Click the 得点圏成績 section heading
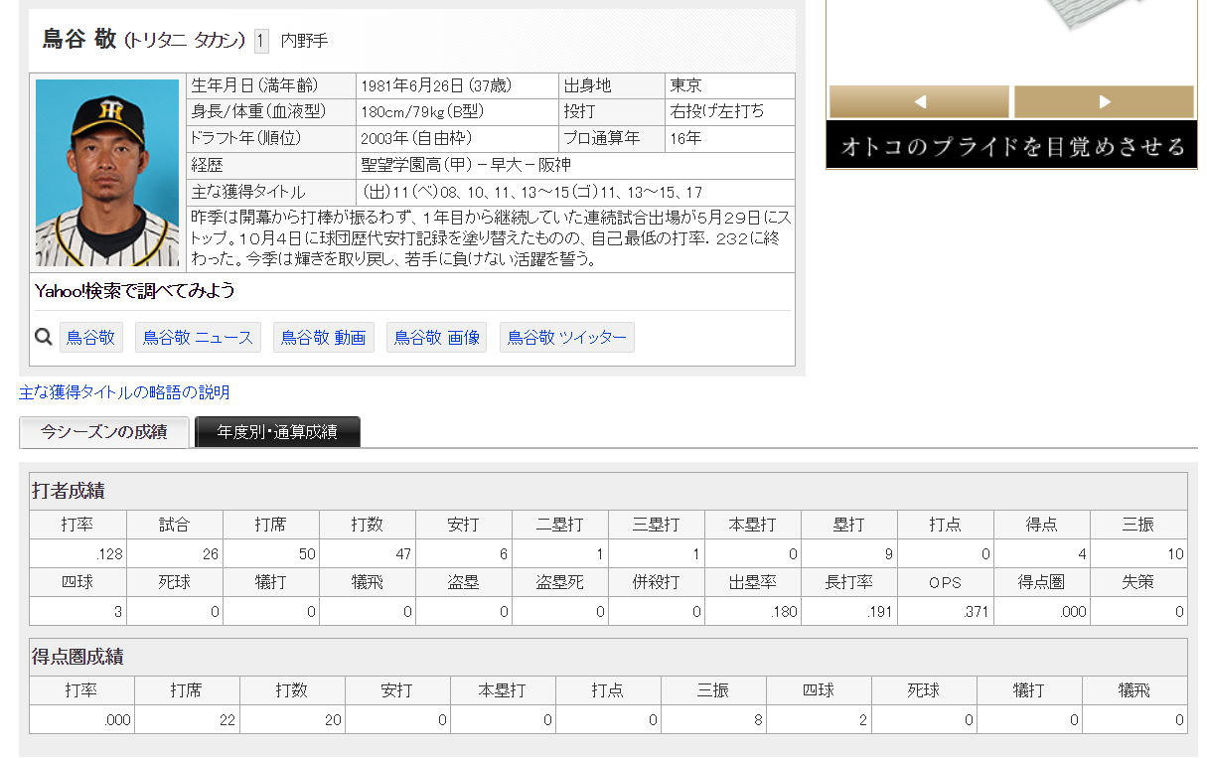The width and height of the screenshot is (1207, 758). pyautogui.click(x=77, y=657)
